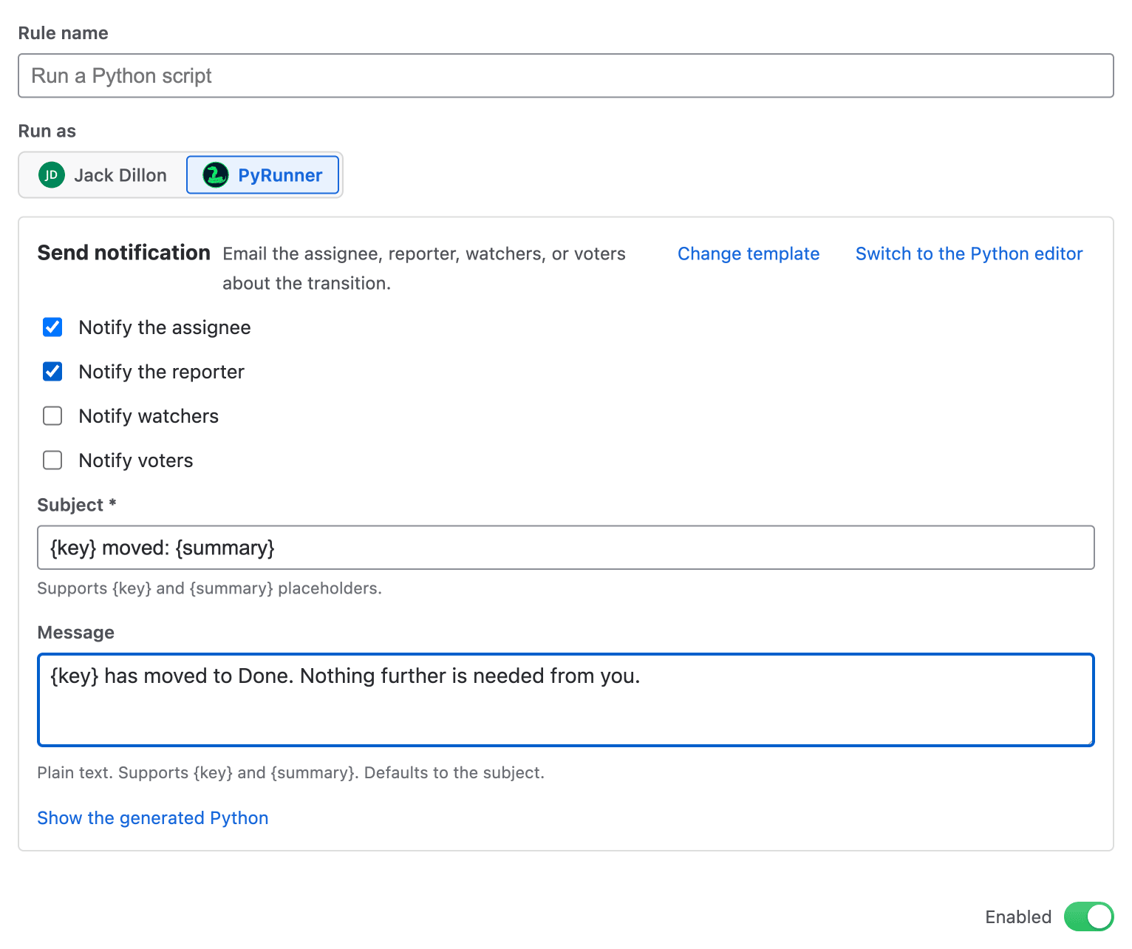Viewport: 1132px width, 949px height.
Task: Check the Notify the assignee checkbox
Action: (x=52, y=327)
